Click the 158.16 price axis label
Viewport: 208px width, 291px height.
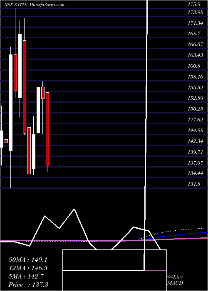[196, 77]
